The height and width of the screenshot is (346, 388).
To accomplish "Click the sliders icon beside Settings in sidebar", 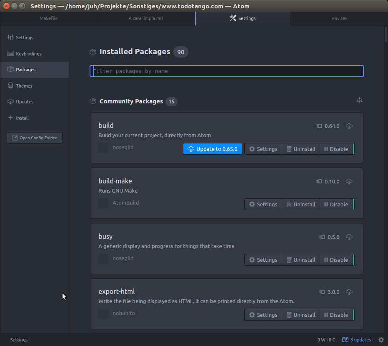I will coord(10,37).
